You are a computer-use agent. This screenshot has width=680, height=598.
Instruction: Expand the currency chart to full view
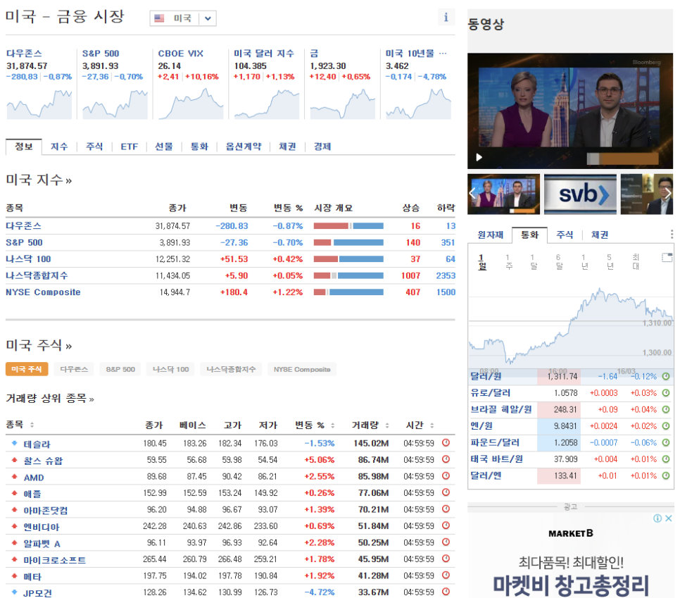(667, 257)
